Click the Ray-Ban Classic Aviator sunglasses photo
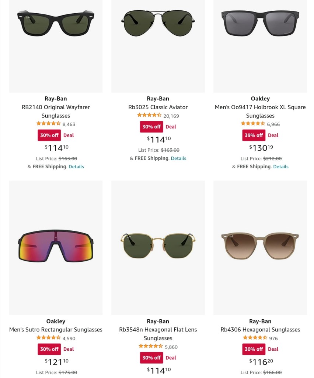This screenshot has height=378, width=314. coord(158,23)
